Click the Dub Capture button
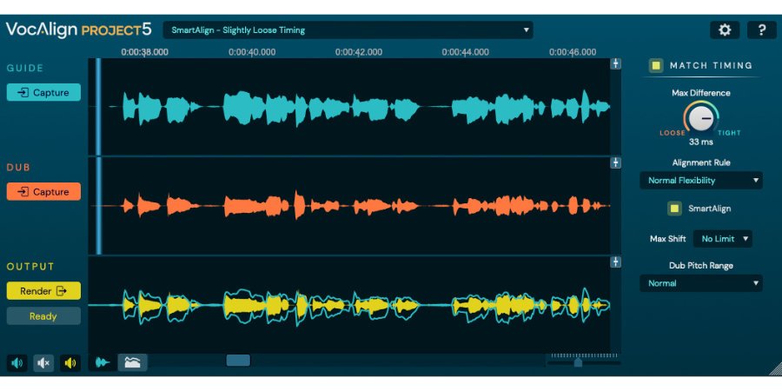782x391 pixels. (43, 191)
